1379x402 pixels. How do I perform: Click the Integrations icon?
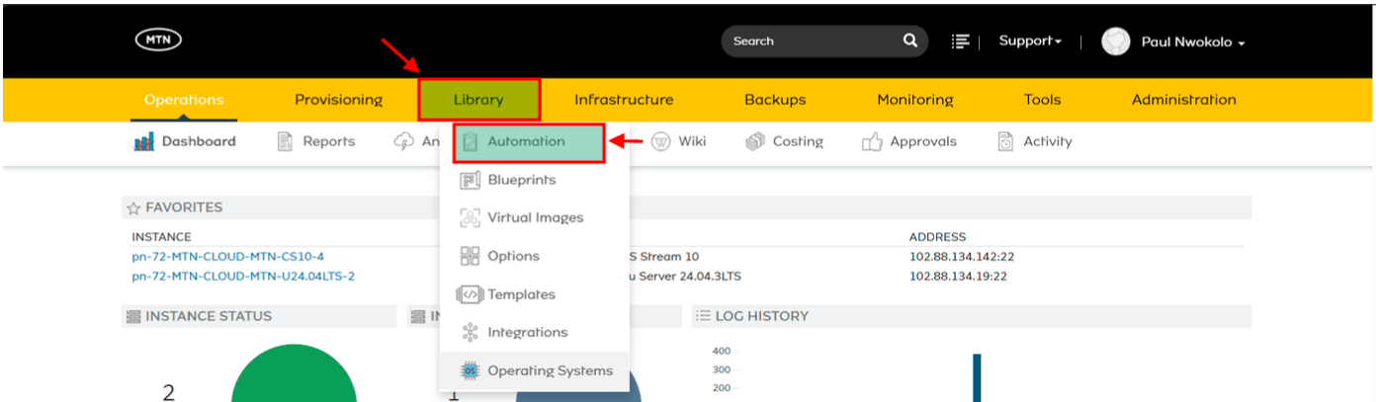[471, 332]
